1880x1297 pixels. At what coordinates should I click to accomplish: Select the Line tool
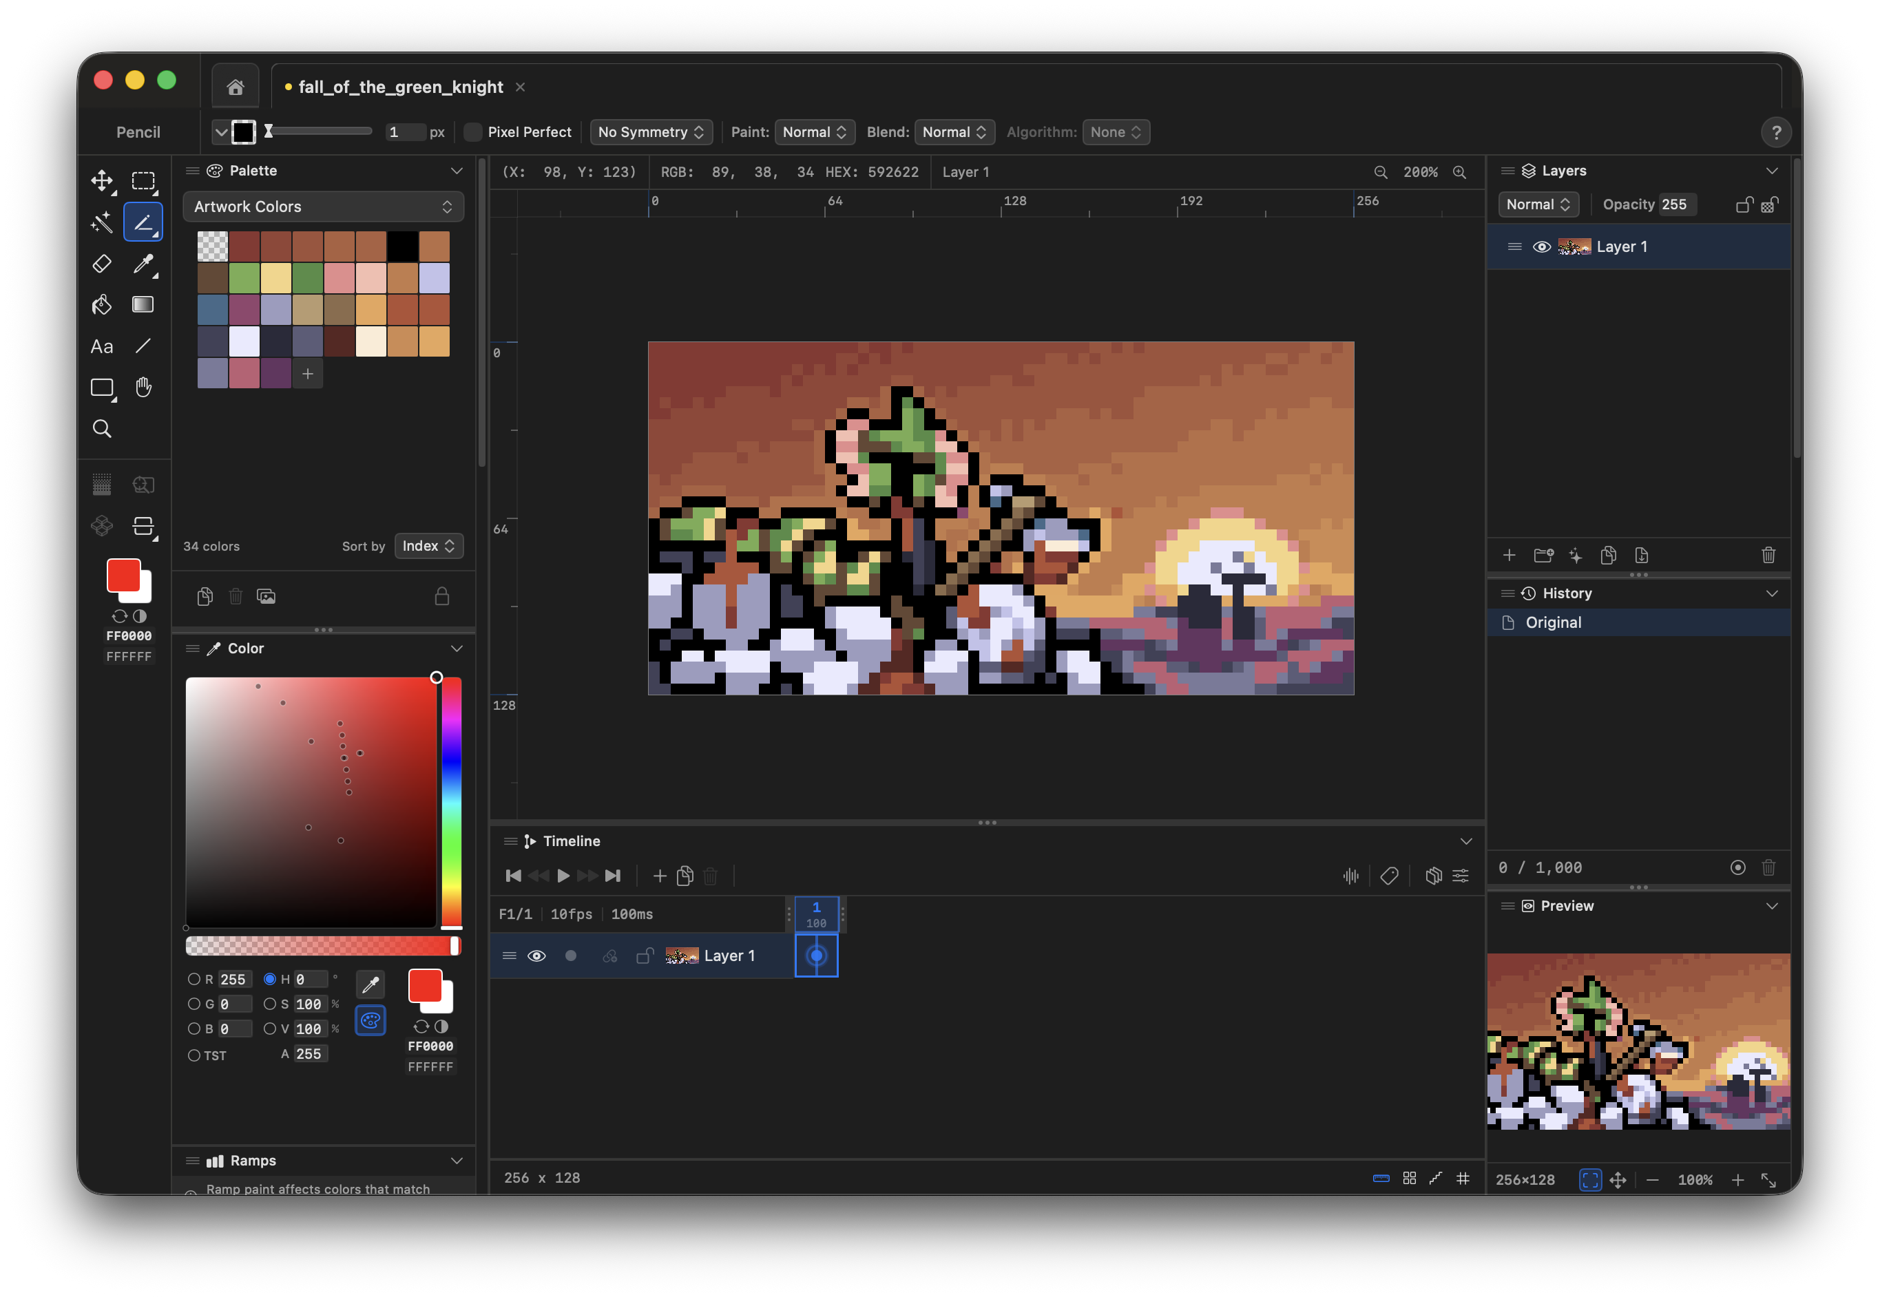click(x=143, y=346)
